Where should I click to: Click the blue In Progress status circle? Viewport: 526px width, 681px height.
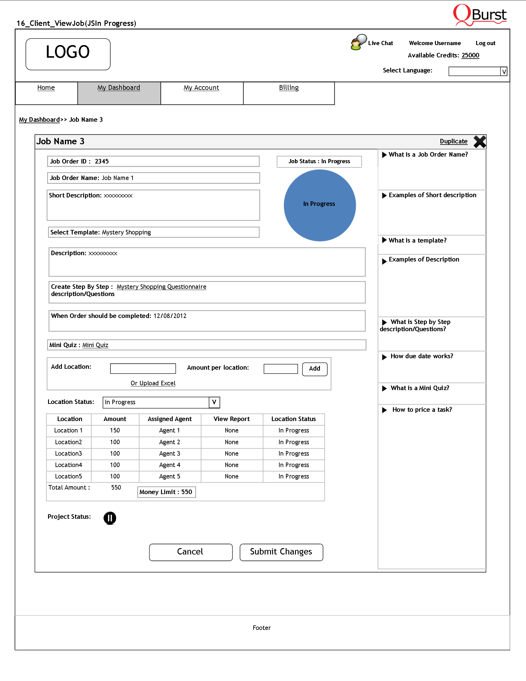[319, 205]
